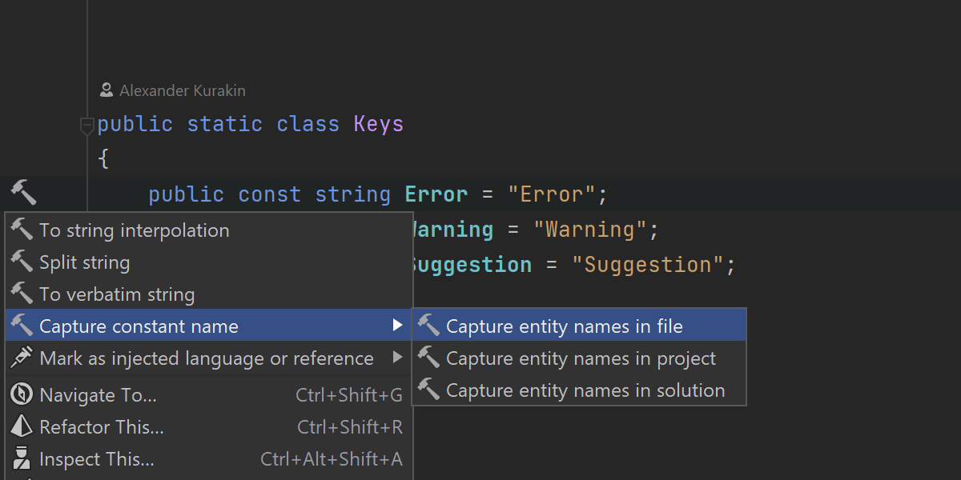The image size is (961, 480).
Task: Open author annotation Alexander Kurakin
Action: pos(182,90)
